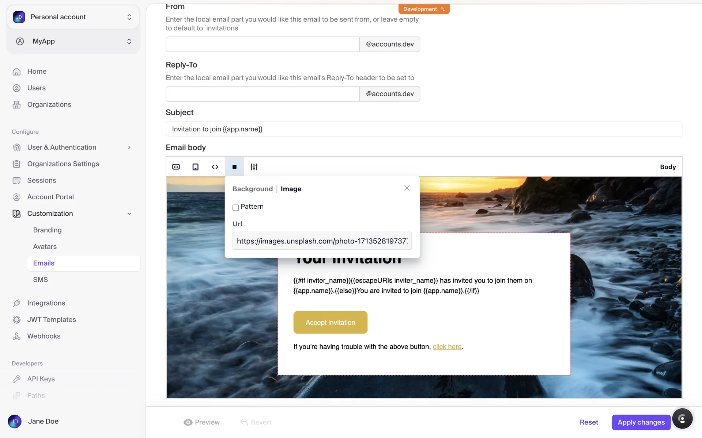Click the support chat bubble icon
Viewport: 702px width, 438px height.
click(682, 419)
